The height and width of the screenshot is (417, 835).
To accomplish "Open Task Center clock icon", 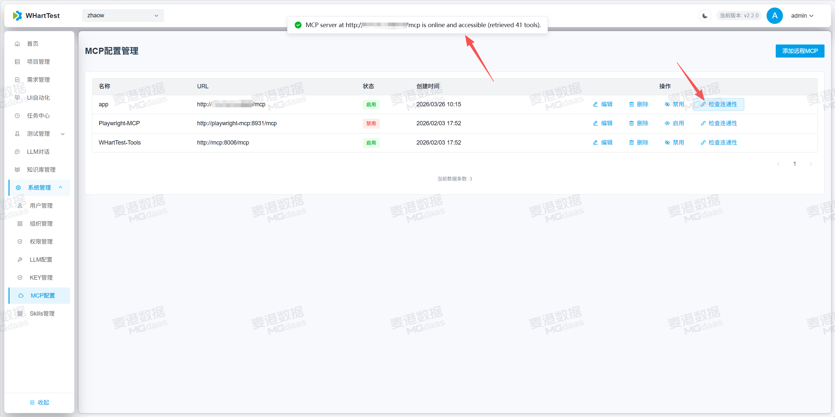I will coord(17,116).
